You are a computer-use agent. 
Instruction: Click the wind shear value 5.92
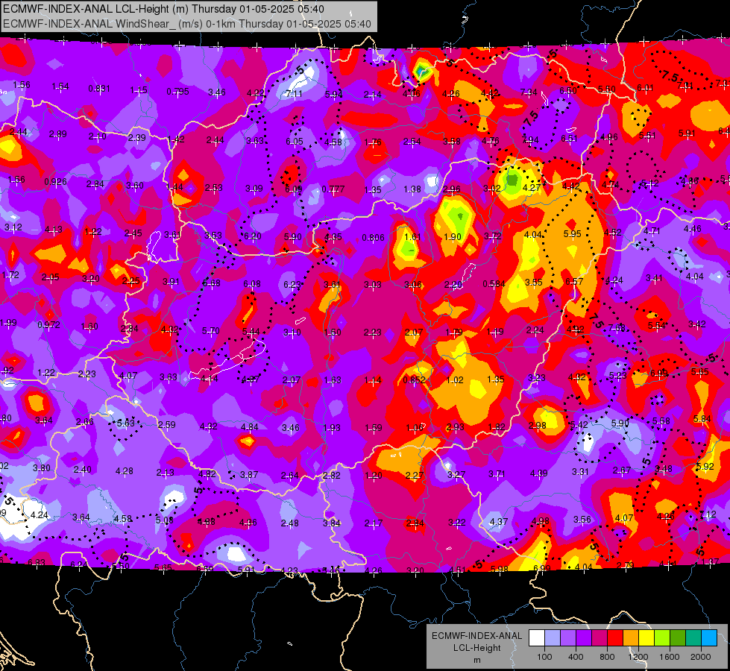tap(705, 467)
